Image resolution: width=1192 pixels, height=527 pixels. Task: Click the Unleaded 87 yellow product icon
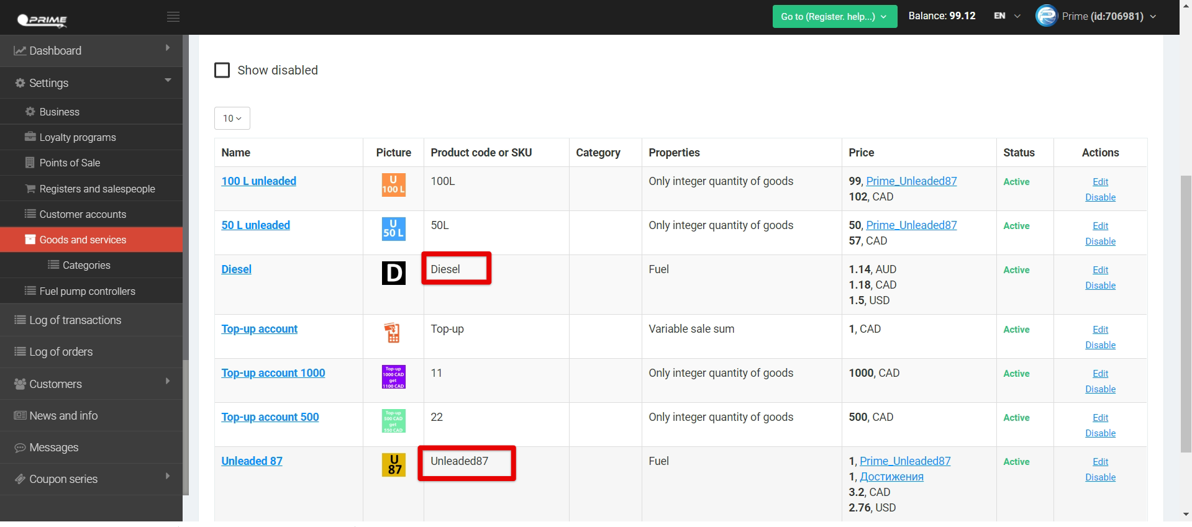[x=393, y=465]
